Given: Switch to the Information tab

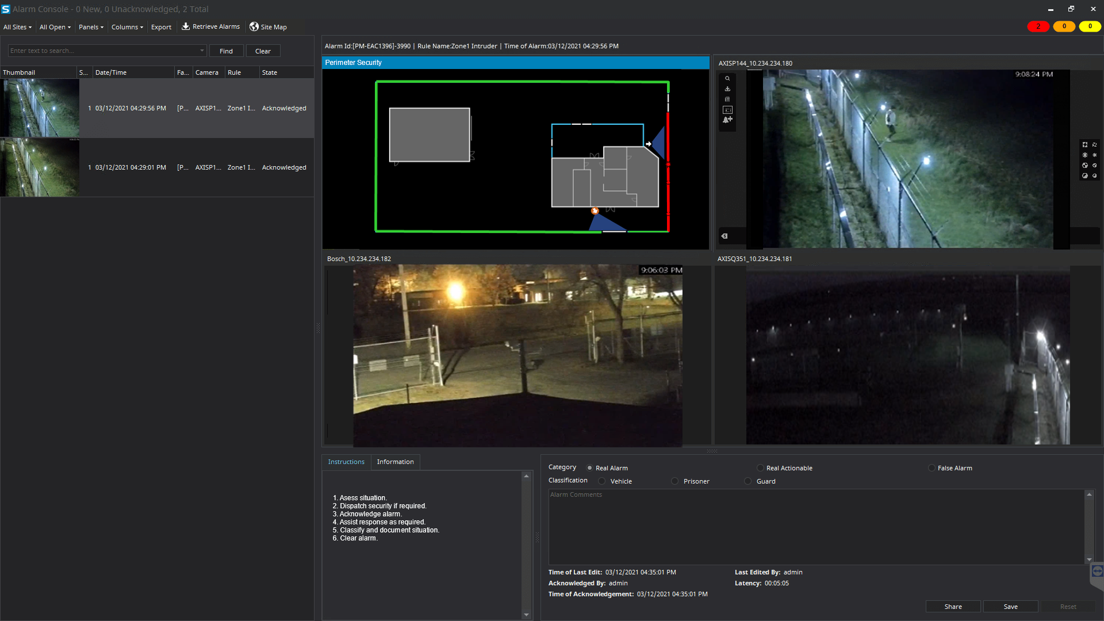Looking at the screenshot, I should [x=395, y=462].
